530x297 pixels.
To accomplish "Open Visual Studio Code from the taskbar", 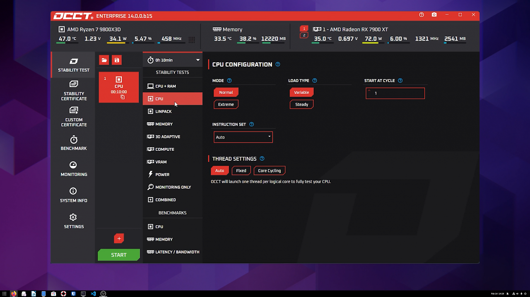I will (93, 294).
